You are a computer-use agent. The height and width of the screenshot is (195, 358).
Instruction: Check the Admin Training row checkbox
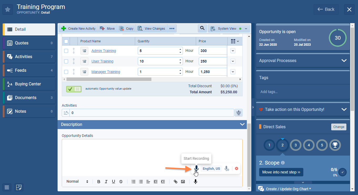click(66, 51)
